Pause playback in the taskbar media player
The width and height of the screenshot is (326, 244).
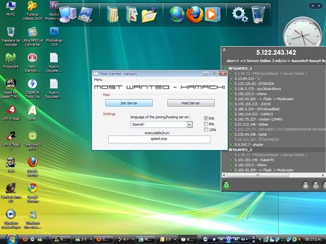click(x=228, y=239)
